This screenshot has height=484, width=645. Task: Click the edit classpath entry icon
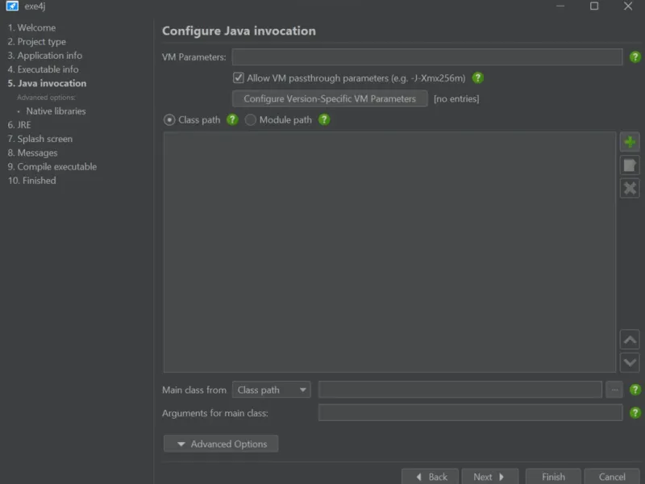630,165
